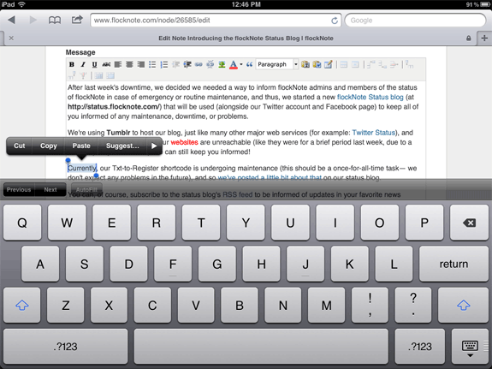492x369 pixels.
Task: Open text color picker arrow
Action: 241,64
